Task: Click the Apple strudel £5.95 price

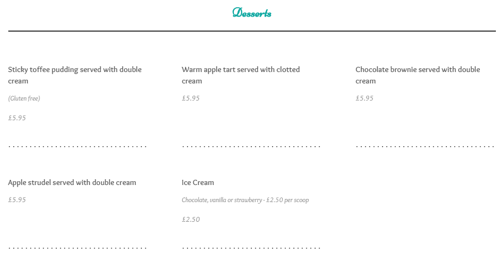Action: point(17,200)
